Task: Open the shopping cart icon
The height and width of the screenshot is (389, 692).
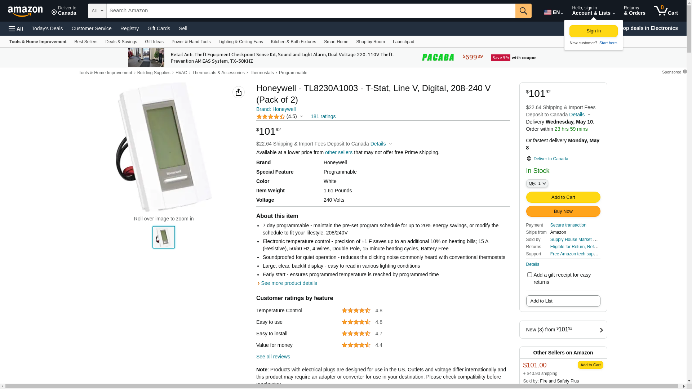Action: (x=666, y=10)
